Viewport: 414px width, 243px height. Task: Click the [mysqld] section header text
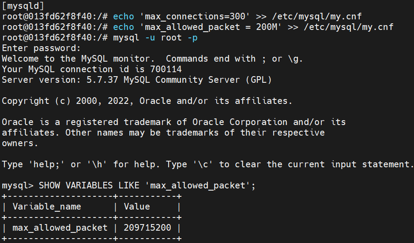pyautogui.click(x=23, y=6)
